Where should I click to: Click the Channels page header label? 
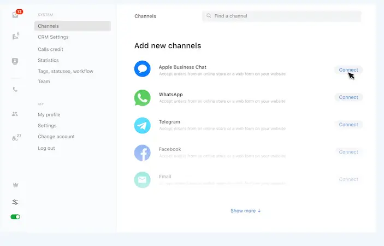pos(145,16)
